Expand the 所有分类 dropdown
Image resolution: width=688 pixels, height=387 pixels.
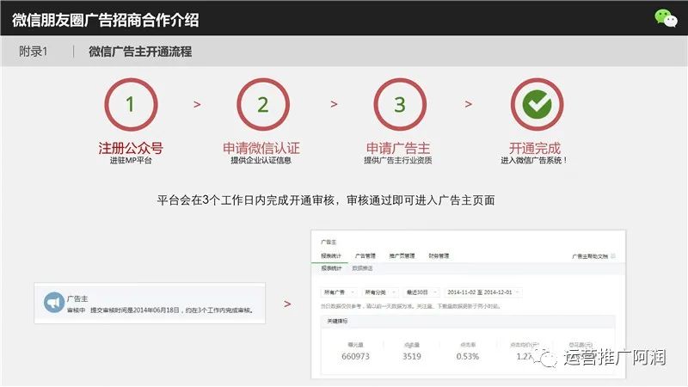click(380, 292)
